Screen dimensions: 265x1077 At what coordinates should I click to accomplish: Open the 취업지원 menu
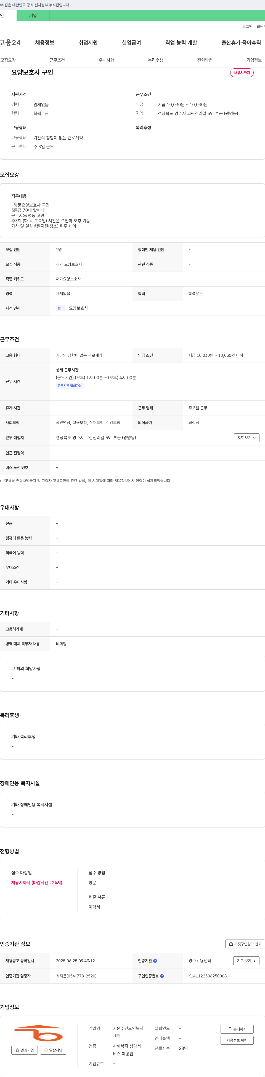88,43
